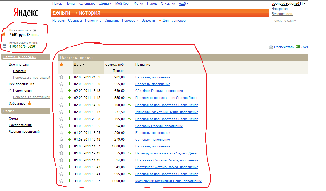Screen dimensions: 326x191
Task: Mark the Московский Кредитный Банк row as favorite
Action: click(61, 181)
